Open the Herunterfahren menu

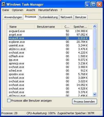pos(48,10)
